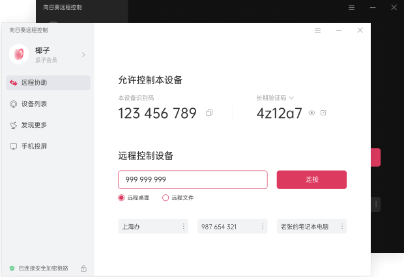Click the 发现更多 satellite icon
This screenshot has height=277, width=404.
click(x=14, y=125)
